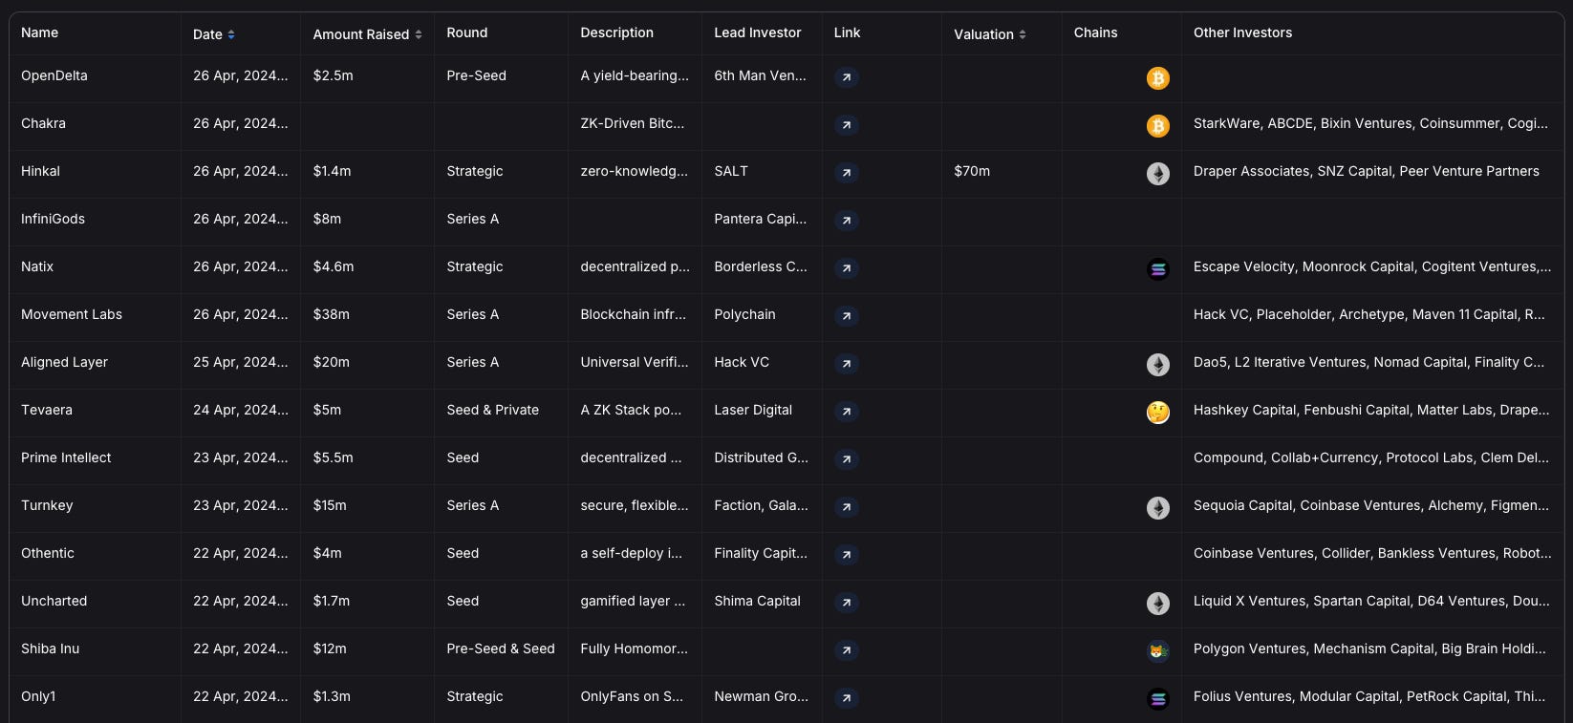Sort the table by Valuation
The image size is (1573, 723).
(x=1023, y=34)
